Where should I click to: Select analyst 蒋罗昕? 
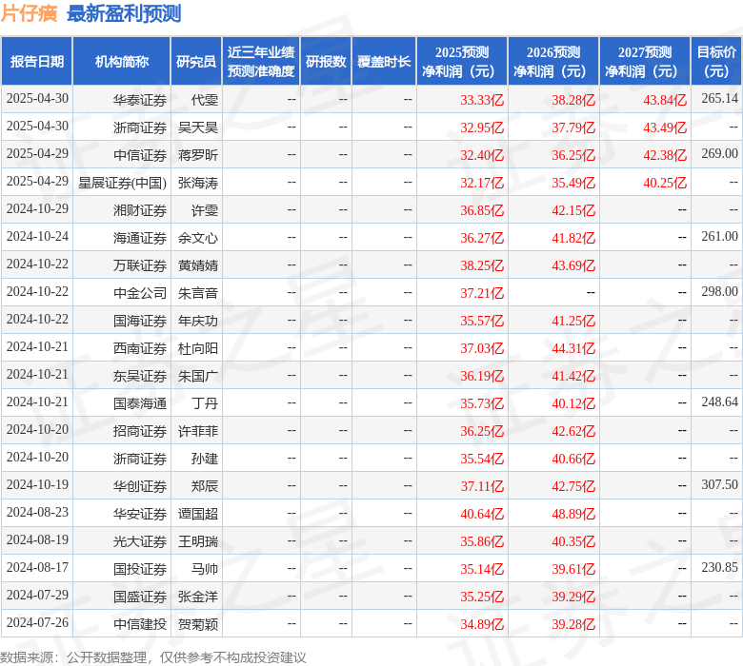198,155
